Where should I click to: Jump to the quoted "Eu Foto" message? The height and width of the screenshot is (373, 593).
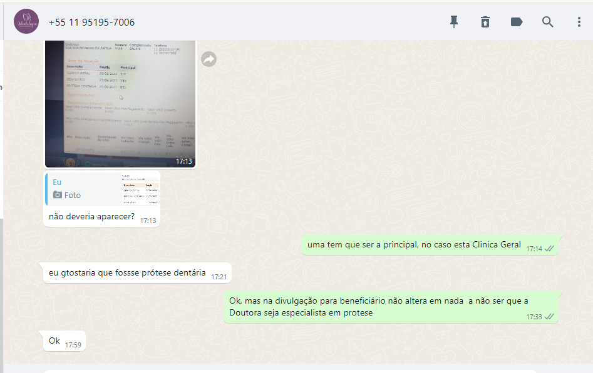pyautogui.click(x=81, y=189)
